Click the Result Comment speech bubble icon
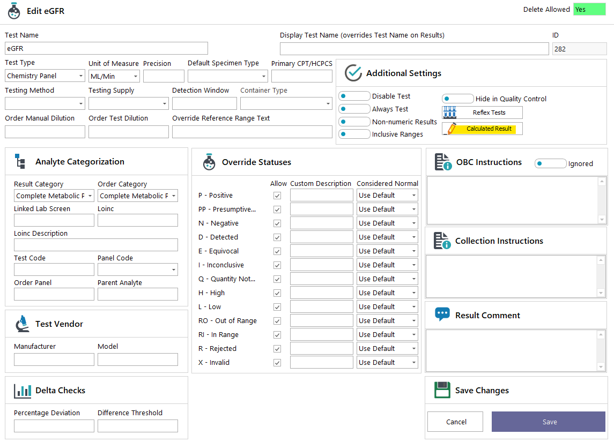The image size is (614, 442). (442, 314)
